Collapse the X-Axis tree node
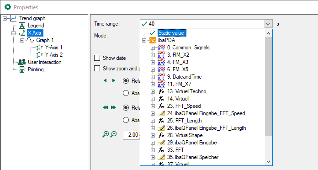This screenshot has width=318, height=170. (13, 33)
